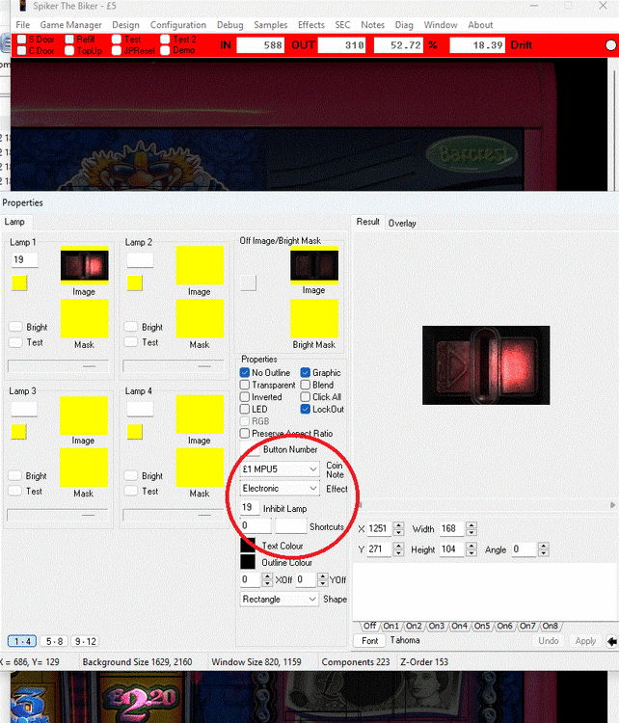Click the Outline Colour swatch
Screen dimensions: 619x723
coord(248,562)
